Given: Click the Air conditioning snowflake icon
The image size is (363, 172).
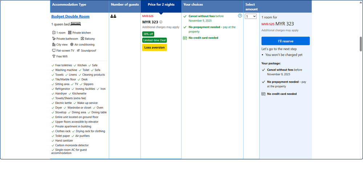Looking at the screenshot, I should (x=72, y=44).
